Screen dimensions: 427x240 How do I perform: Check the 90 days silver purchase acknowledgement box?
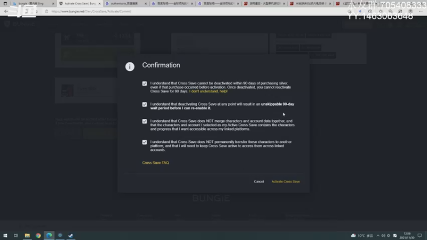tap(144, 84)
